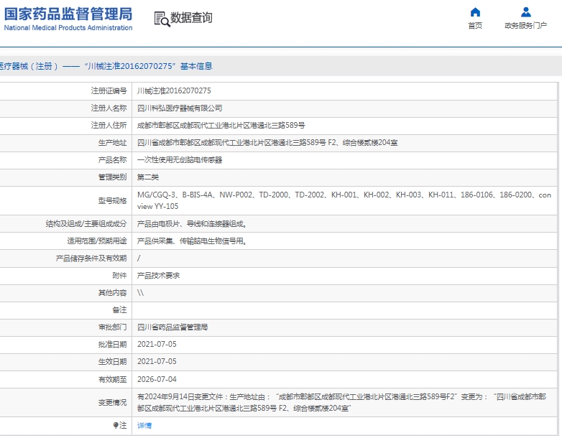
Task: Click the 审批部门 row label
Action: [x=113, y=327]
